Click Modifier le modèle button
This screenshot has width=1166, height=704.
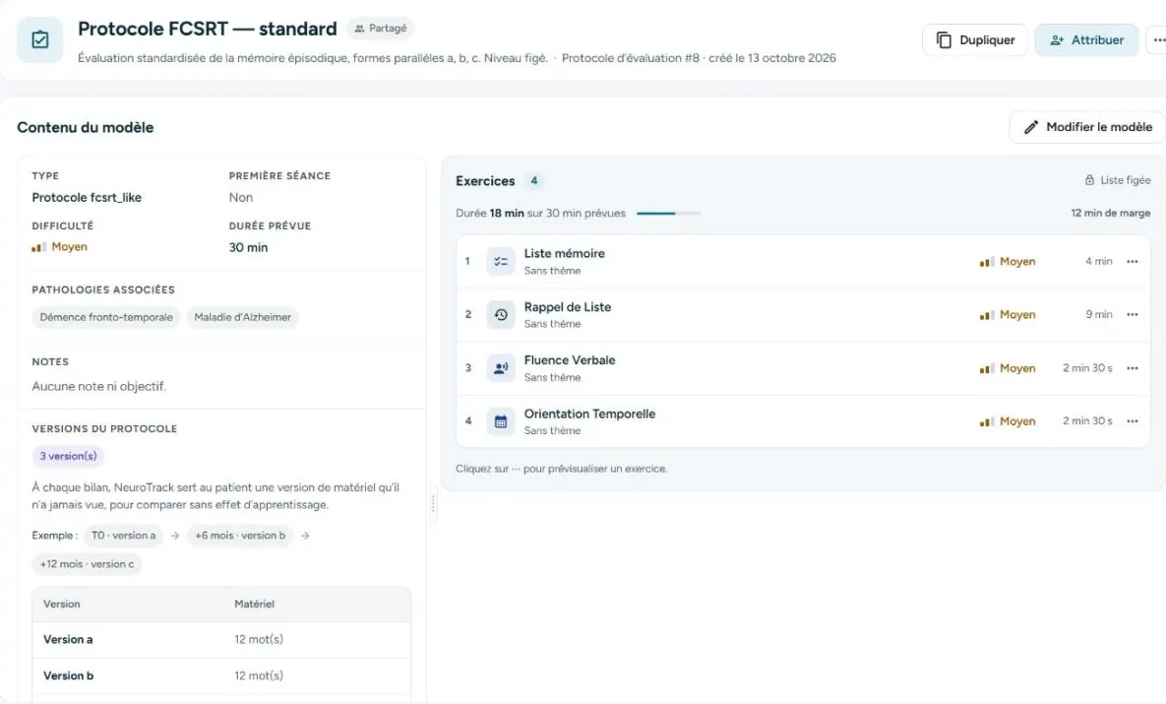[x=1088, y=127]
